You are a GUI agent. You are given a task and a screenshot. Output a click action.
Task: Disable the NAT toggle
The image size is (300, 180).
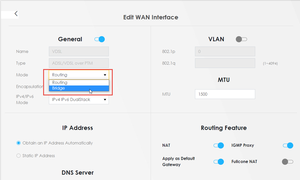tap(219, 145)
